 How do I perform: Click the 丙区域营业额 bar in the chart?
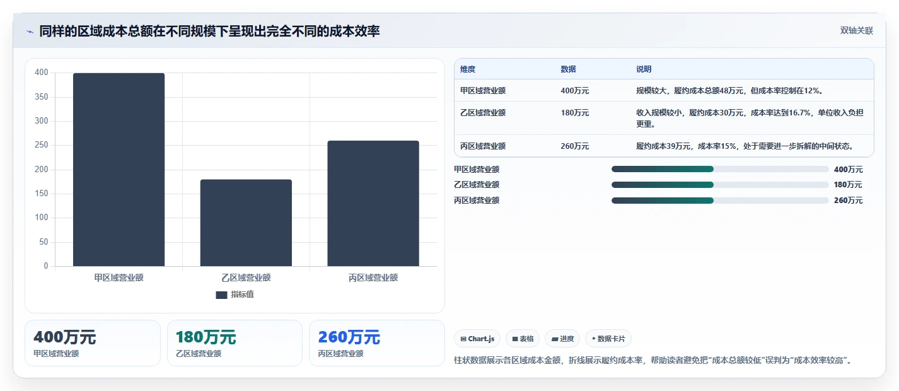click(x=373, y=203)
